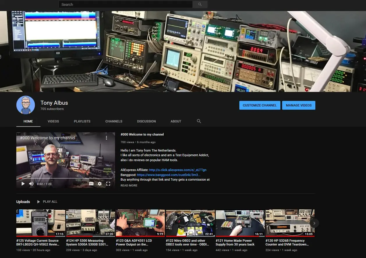Click the Tony Albus channel avatar
This screenshot has height=258, width=366.
26,105
